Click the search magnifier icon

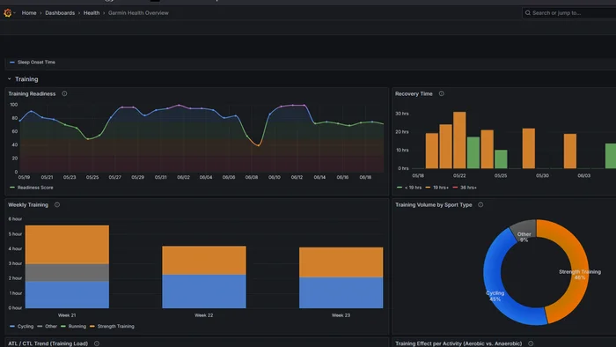528,13
